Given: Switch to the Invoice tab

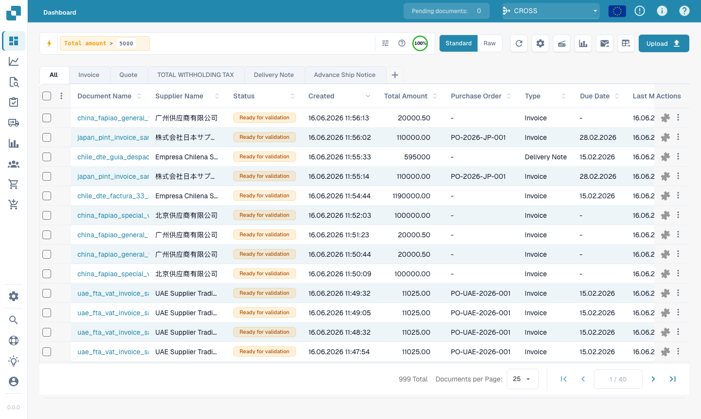Looking at the screenshot, I should coord(89,75).
